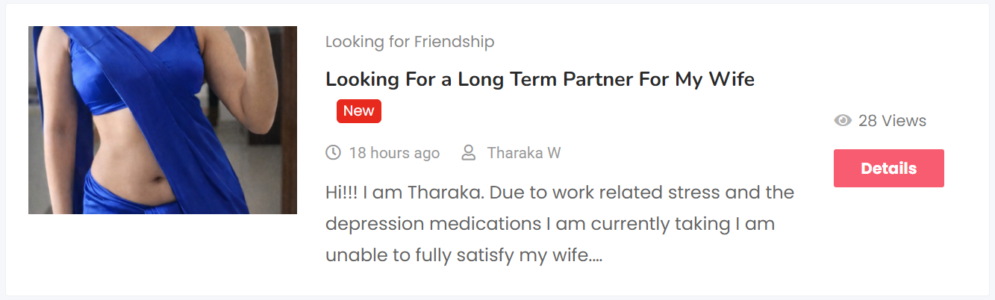Screen dimensions: 995x300
Task: Click the user silhouette icon before author name
Action: click(x=469, y=153)
